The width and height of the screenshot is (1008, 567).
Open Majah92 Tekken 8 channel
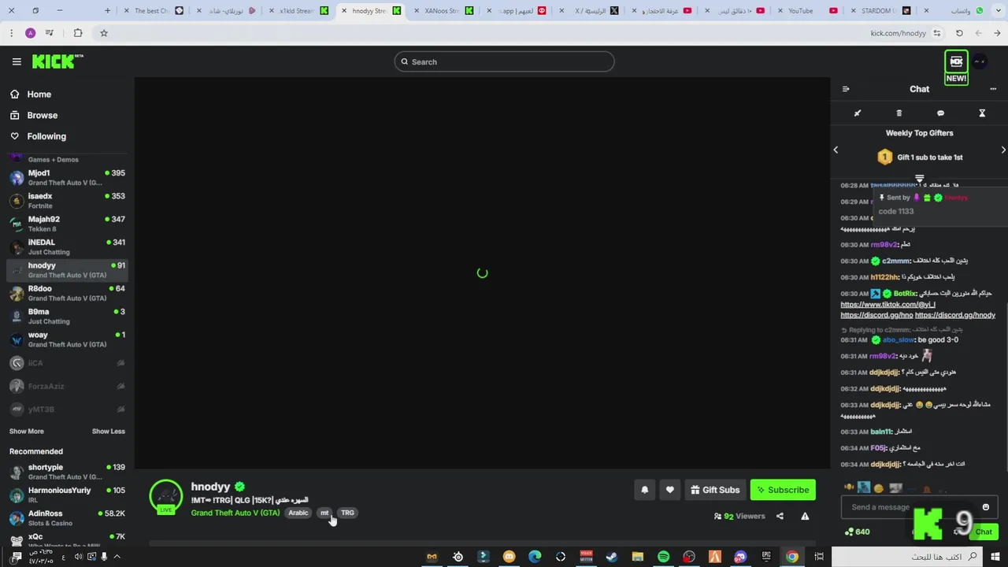(x=67, y=224)
